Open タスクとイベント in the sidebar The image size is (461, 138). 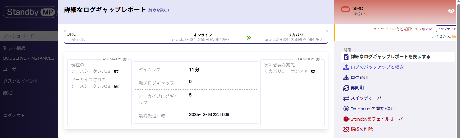click(x=21, y=81)
